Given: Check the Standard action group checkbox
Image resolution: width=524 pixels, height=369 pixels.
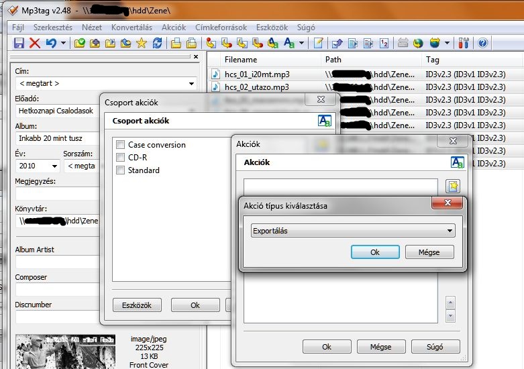Looking at the screenshot, I should [x=121, y=170].
